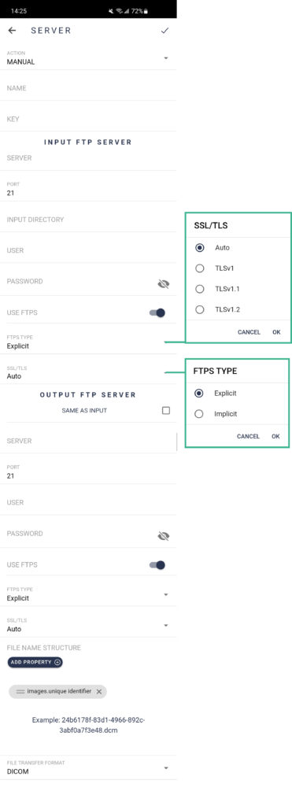Choose Implicit FTPS type option
The image size is (292, 806).
pos(199,414)
